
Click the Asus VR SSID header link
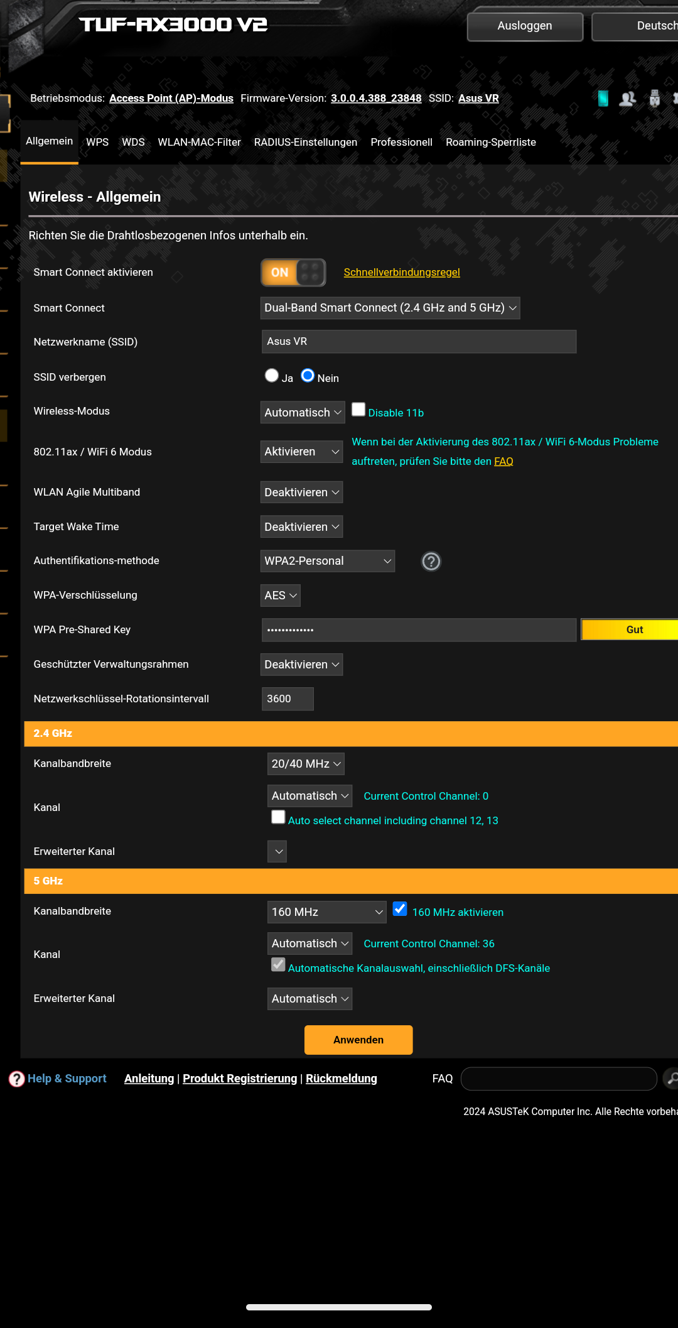tap(478, 98)
